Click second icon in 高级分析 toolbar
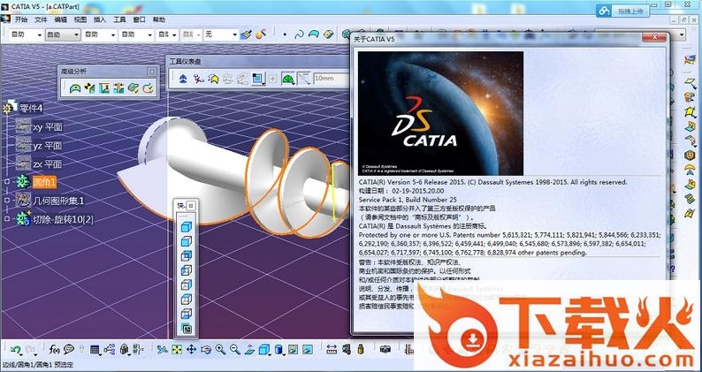The image size is (702, 372). 89,88
